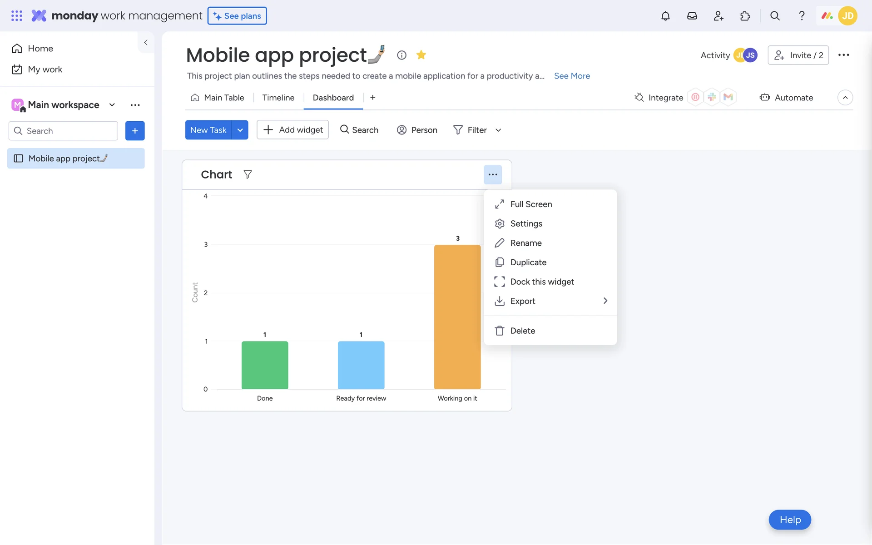Open the Main workspace selector dropdown
The image size is (872, 545).
click(112, 105)
